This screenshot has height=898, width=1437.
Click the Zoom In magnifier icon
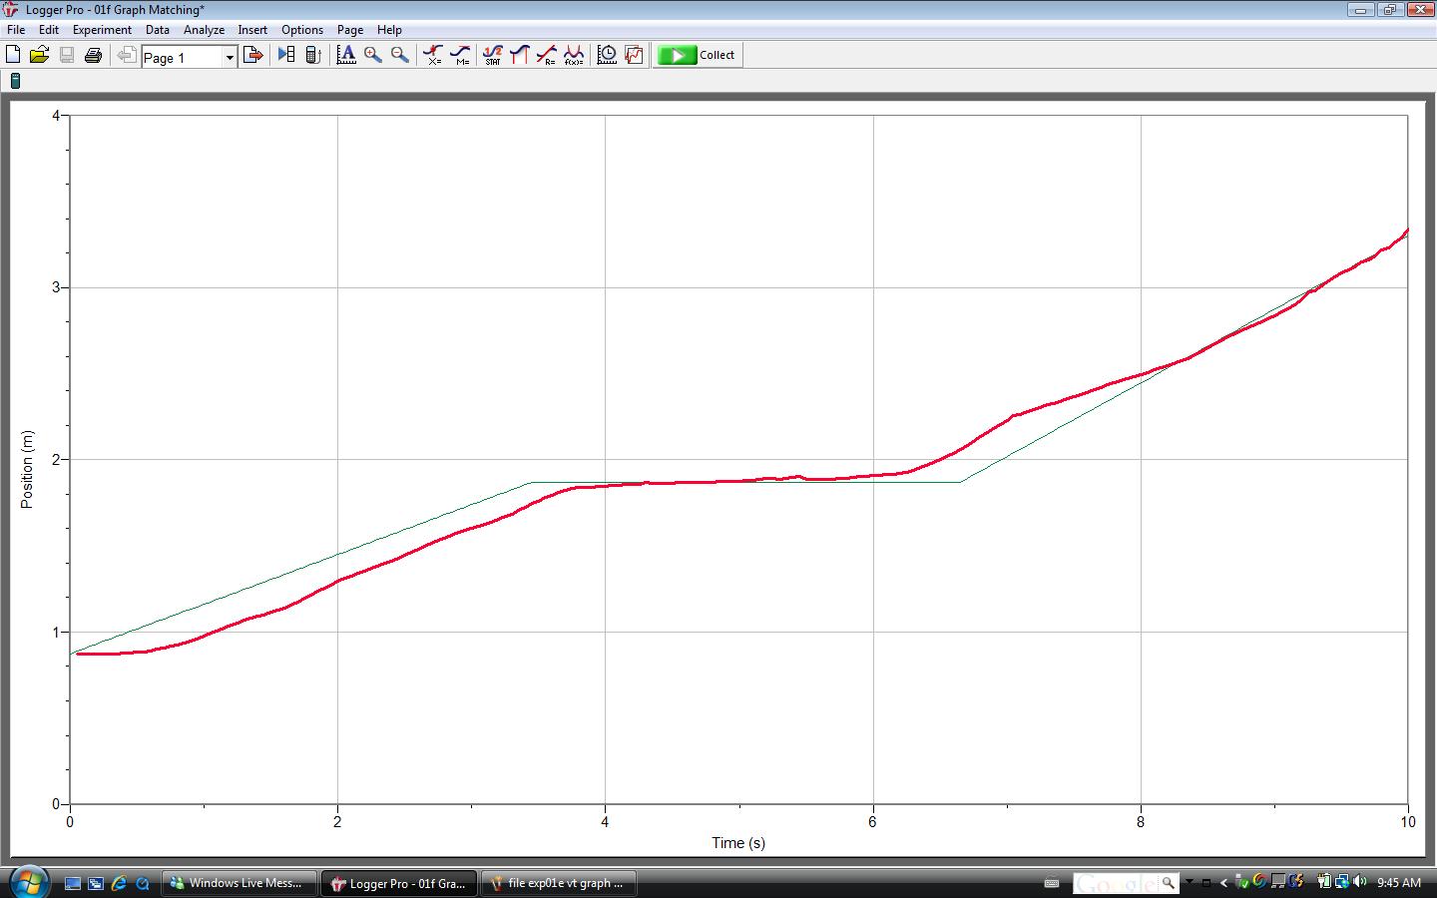click(373, 55)
